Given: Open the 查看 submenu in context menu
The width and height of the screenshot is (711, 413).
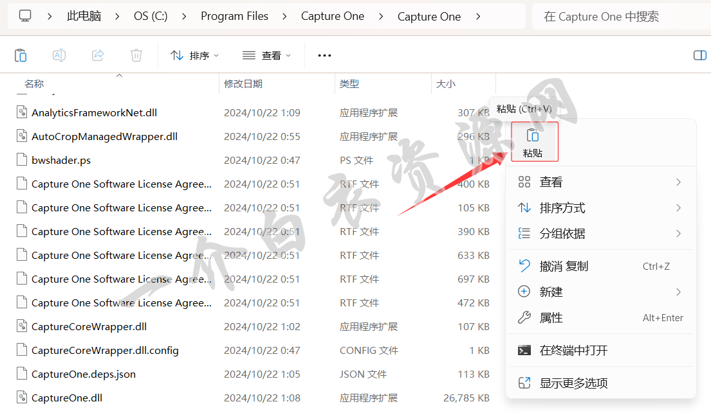Looking at the screenshot, I should click(x=600, y=182).
